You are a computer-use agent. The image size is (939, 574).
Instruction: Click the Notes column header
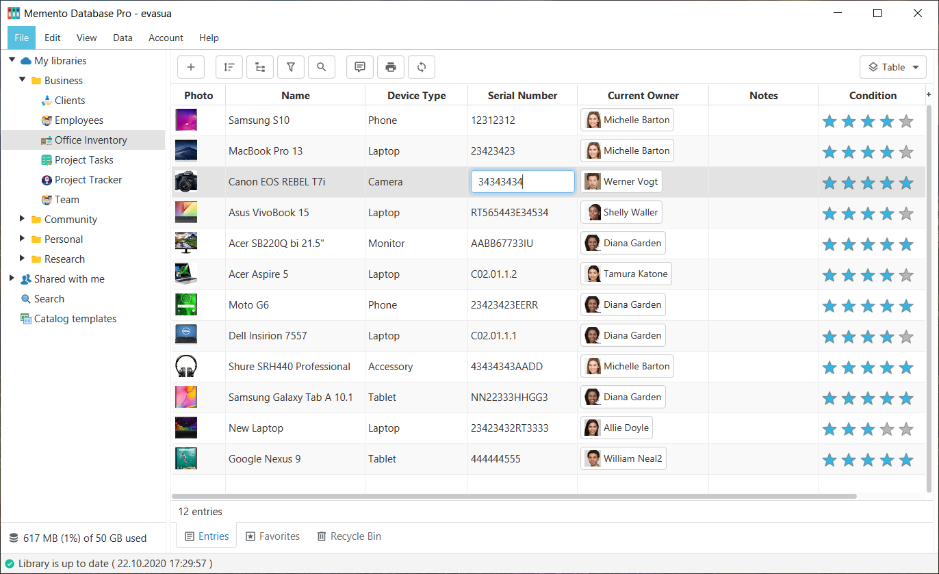(764, 95)
